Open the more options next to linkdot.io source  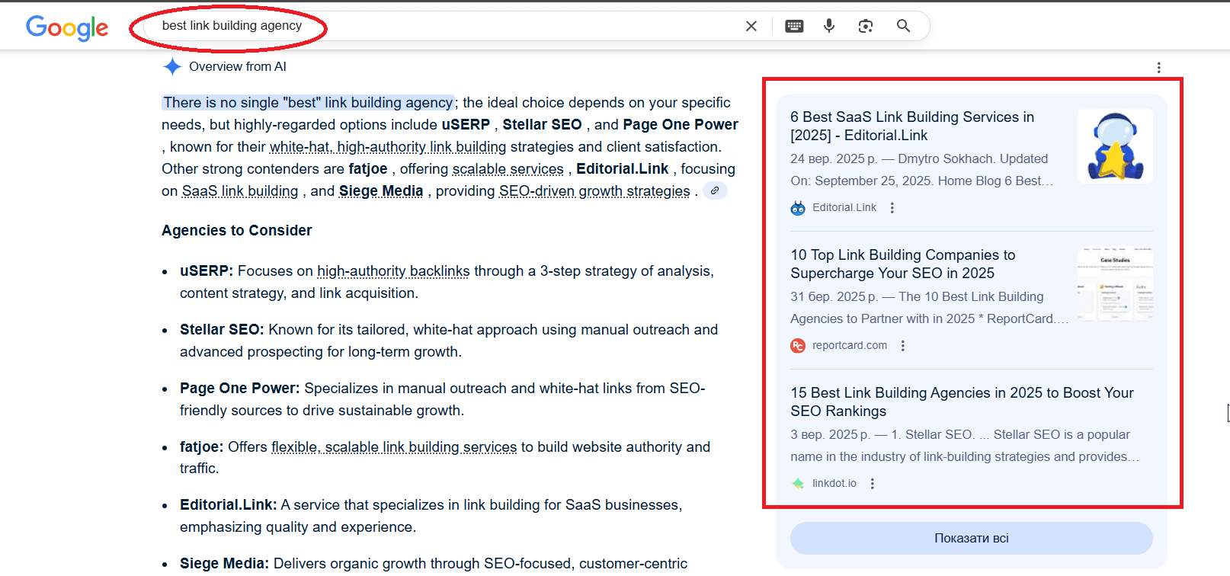(873, 484)
